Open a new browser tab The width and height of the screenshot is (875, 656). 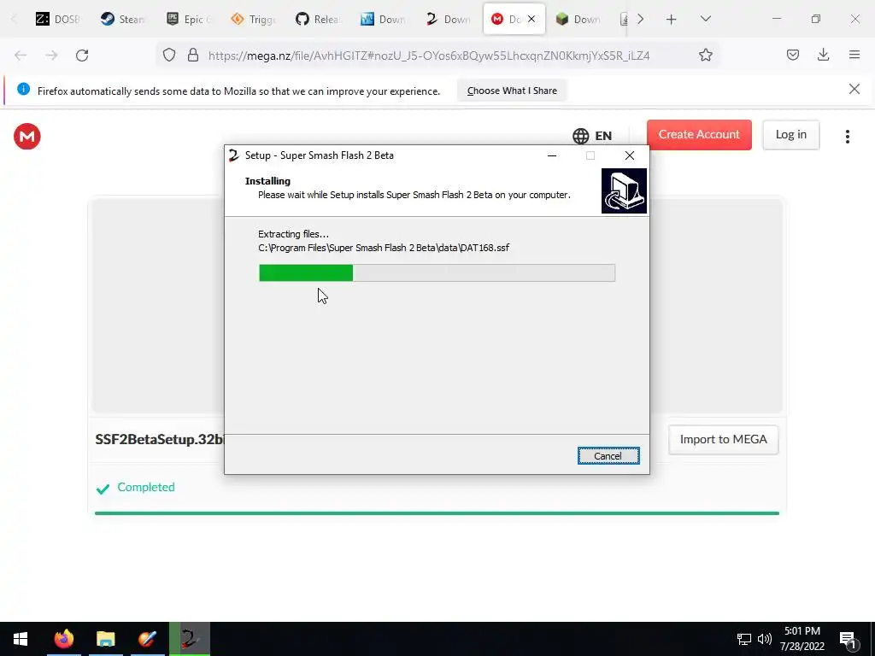tap(672, 20)
